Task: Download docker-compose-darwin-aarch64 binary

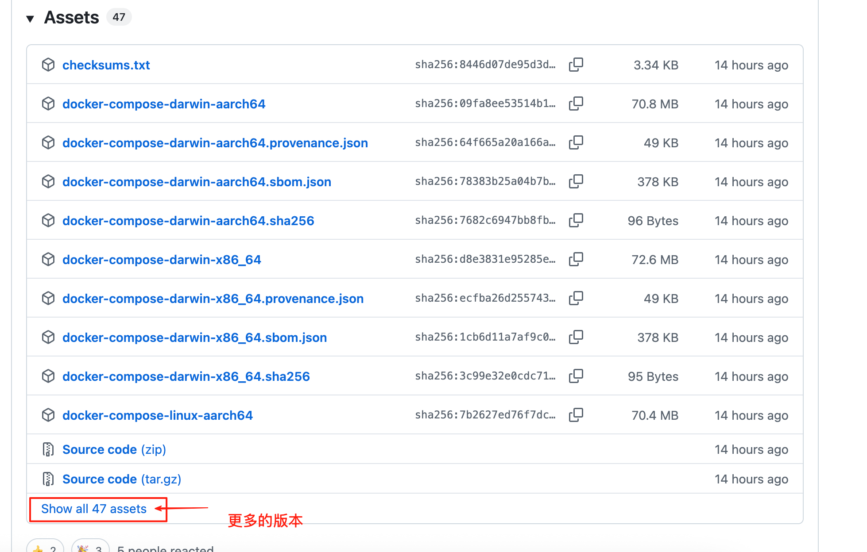Action: [x=164, y=104]
